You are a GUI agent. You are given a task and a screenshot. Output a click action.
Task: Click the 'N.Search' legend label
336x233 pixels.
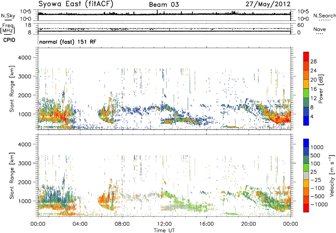point(324,16)
